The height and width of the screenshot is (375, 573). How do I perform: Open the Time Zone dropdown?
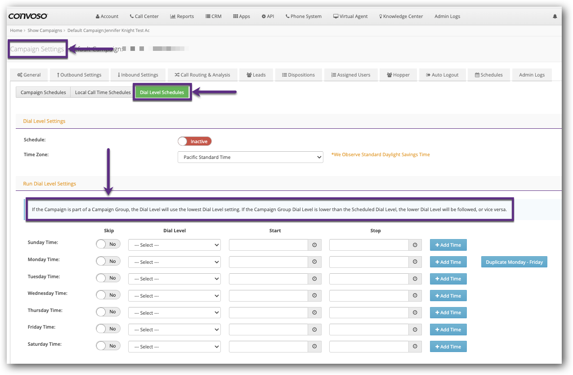coord(251,157)
